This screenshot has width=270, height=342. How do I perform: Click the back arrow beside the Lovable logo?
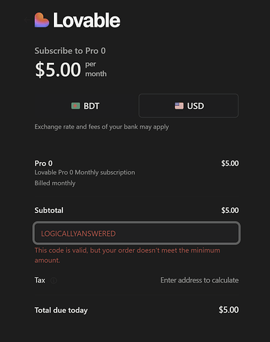(x=27, y=20)
